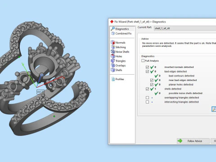Toggle the planar holes detected checkbox
This screenshot has height=162, width=216.
pyautogui.click(x=152, y=85)
